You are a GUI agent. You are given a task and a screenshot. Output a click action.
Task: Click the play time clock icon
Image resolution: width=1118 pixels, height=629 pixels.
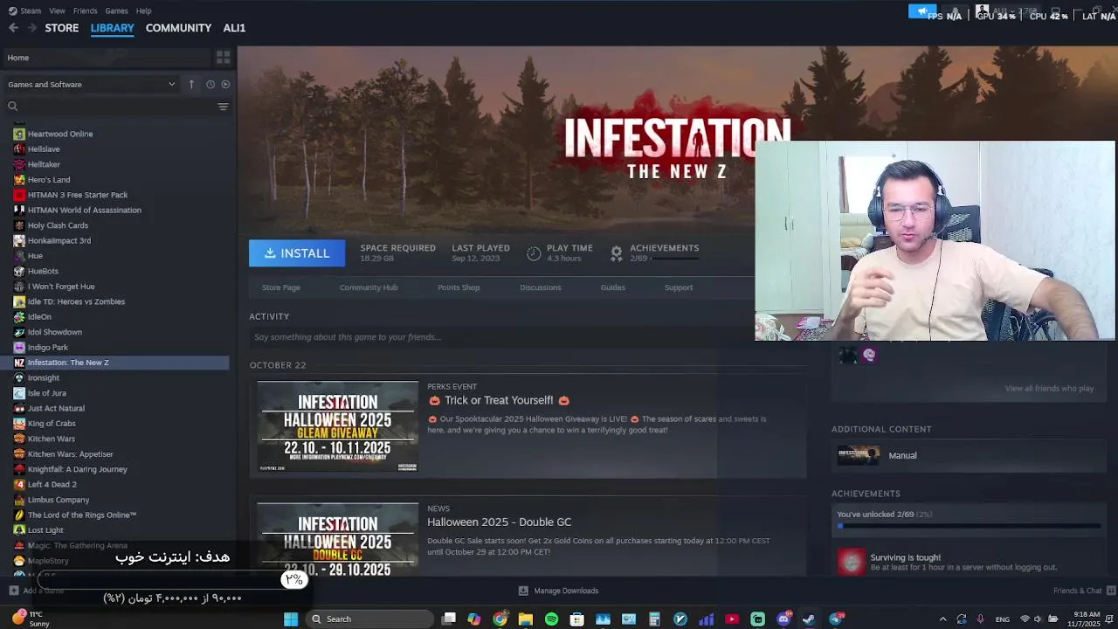tap(534, 253)
